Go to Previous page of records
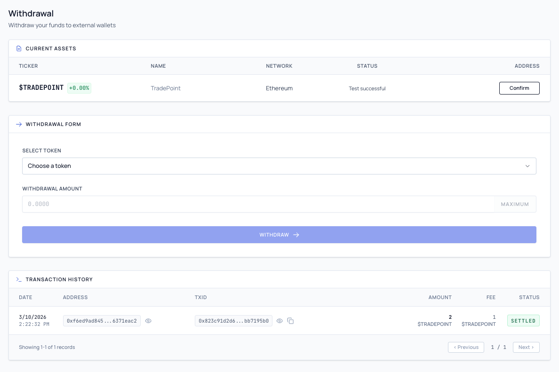The height and width of the screenshot is (372, 559). coord(466,347)
